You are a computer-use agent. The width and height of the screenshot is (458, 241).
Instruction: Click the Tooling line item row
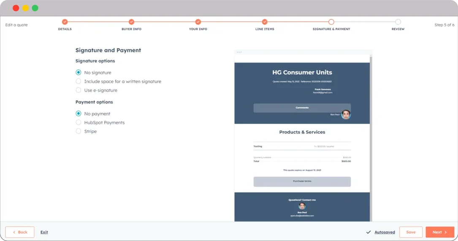302,146
